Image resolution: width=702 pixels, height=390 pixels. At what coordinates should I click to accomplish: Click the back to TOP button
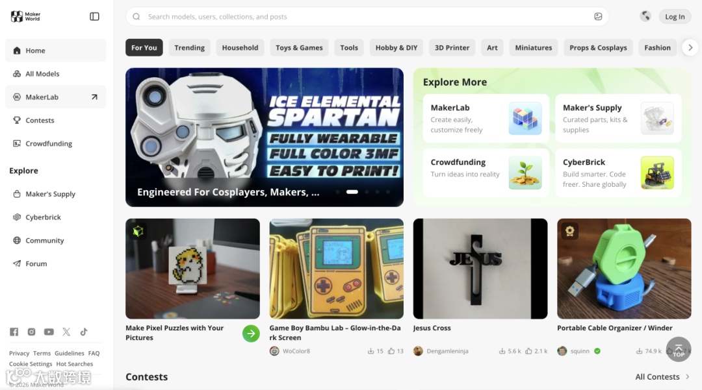tap(678, 349)
